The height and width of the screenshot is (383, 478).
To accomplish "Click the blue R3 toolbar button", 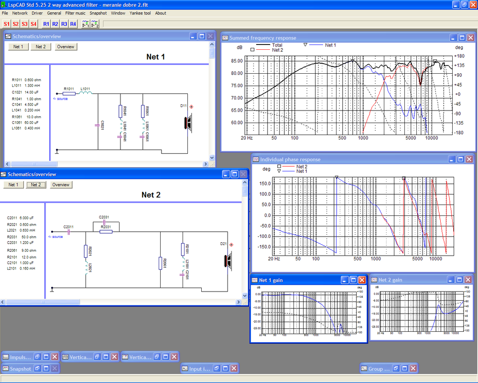I will pos(64,24).
